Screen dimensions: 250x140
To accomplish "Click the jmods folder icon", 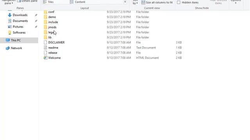I will (45, 27).
